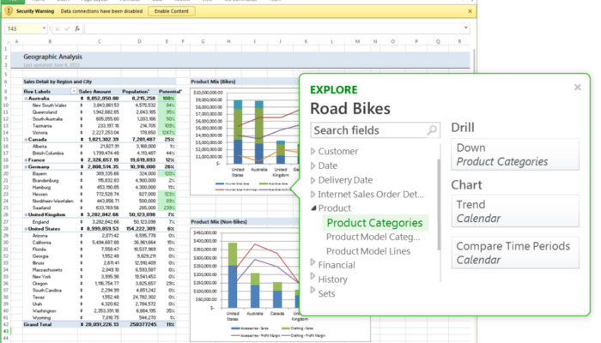
Task: Click the Washington row label
Action: [44, 310]
